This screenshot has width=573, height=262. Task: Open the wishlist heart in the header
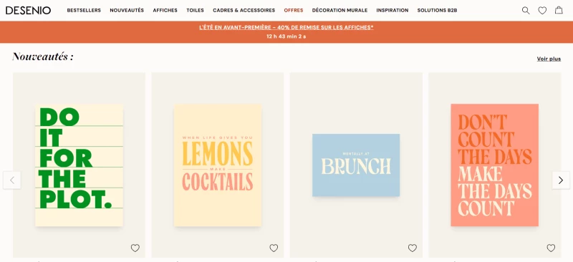pyautogui.click(x=542, y=11)
